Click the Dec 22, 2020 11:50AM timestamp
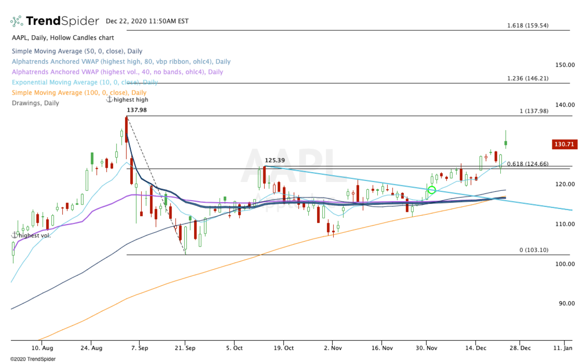This screenshot has height=364, width=588. [147, 21]
